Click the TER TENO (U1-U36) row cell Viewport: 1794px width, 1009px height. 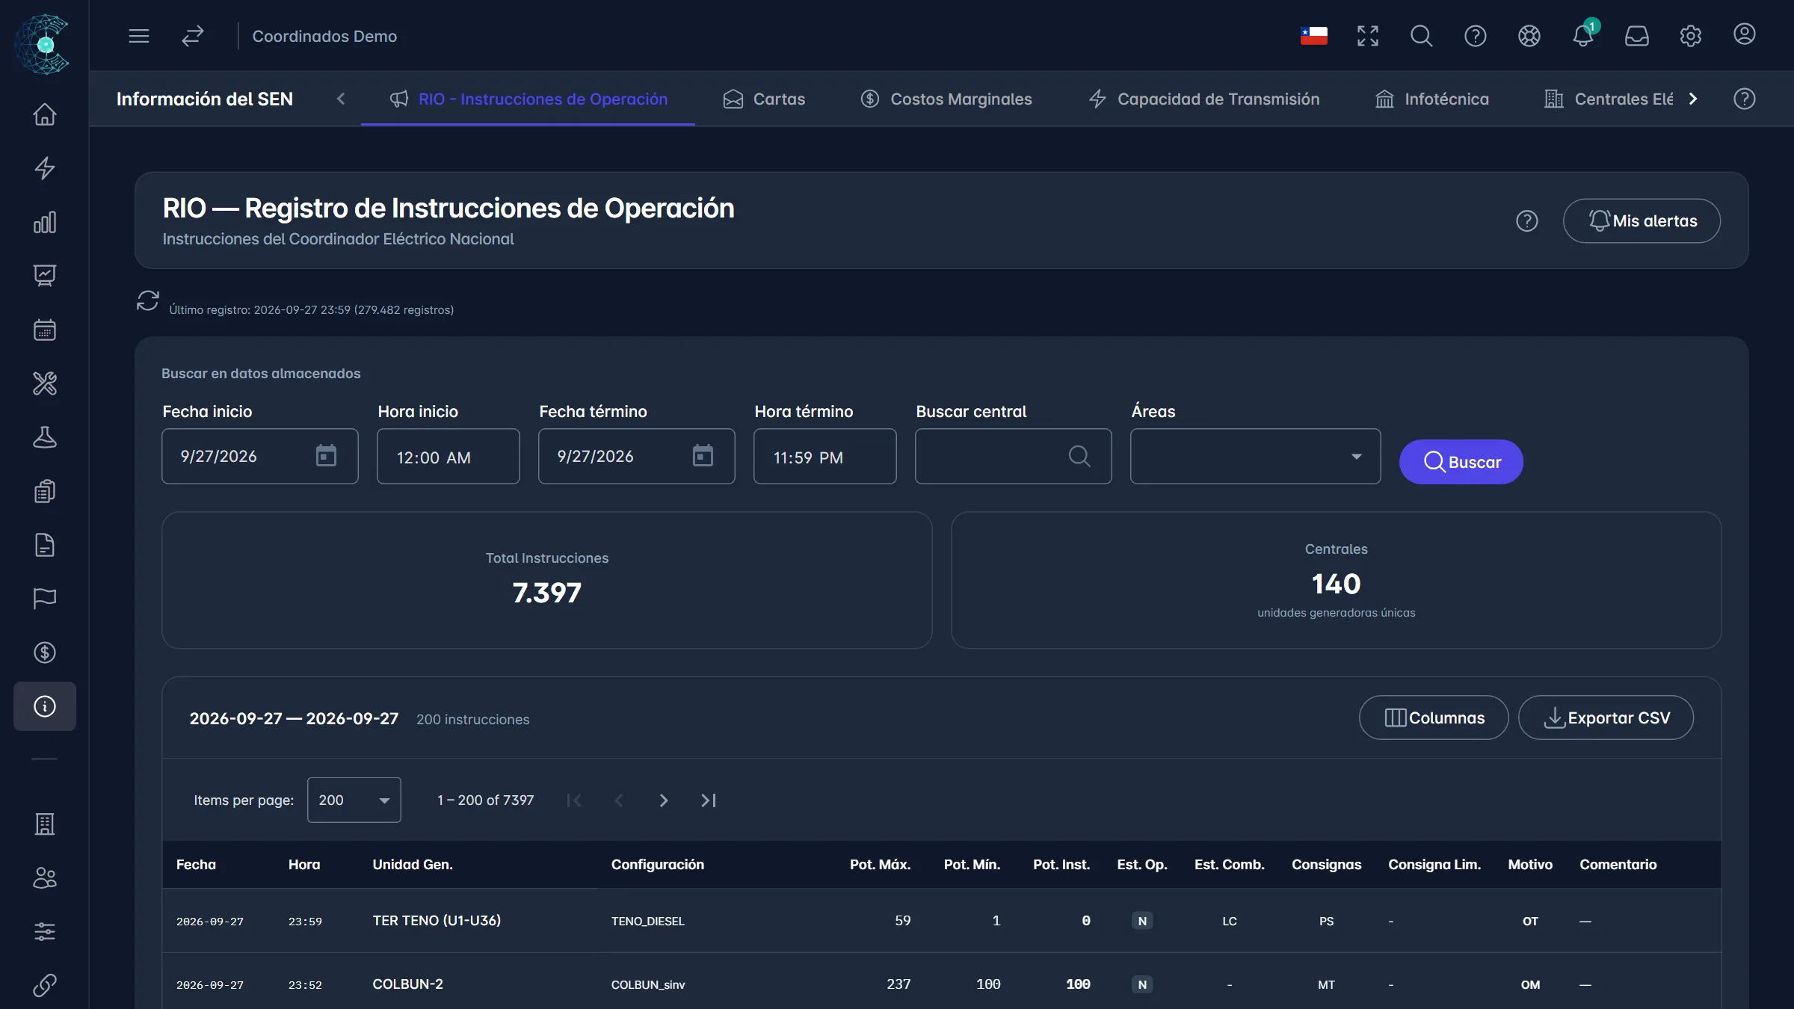point(437,921)
